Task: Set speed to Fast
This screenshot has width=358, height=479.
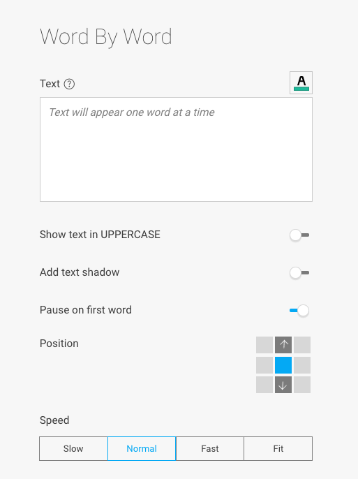Action: (210, 448)
